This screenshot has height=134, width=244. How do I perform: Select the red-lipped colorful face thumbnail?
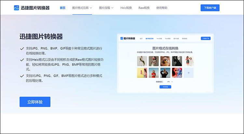point(177,73)
